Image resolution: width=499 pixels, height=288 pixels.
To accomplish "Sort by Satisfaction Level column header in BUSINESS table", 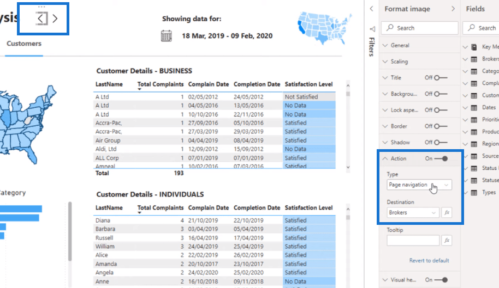I will pyautogui.click(x=308, y=84).
